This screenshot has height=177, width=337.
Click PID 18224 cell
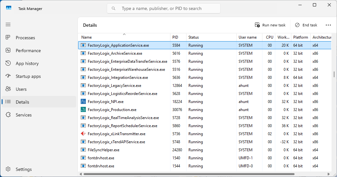tap(177, 101)
